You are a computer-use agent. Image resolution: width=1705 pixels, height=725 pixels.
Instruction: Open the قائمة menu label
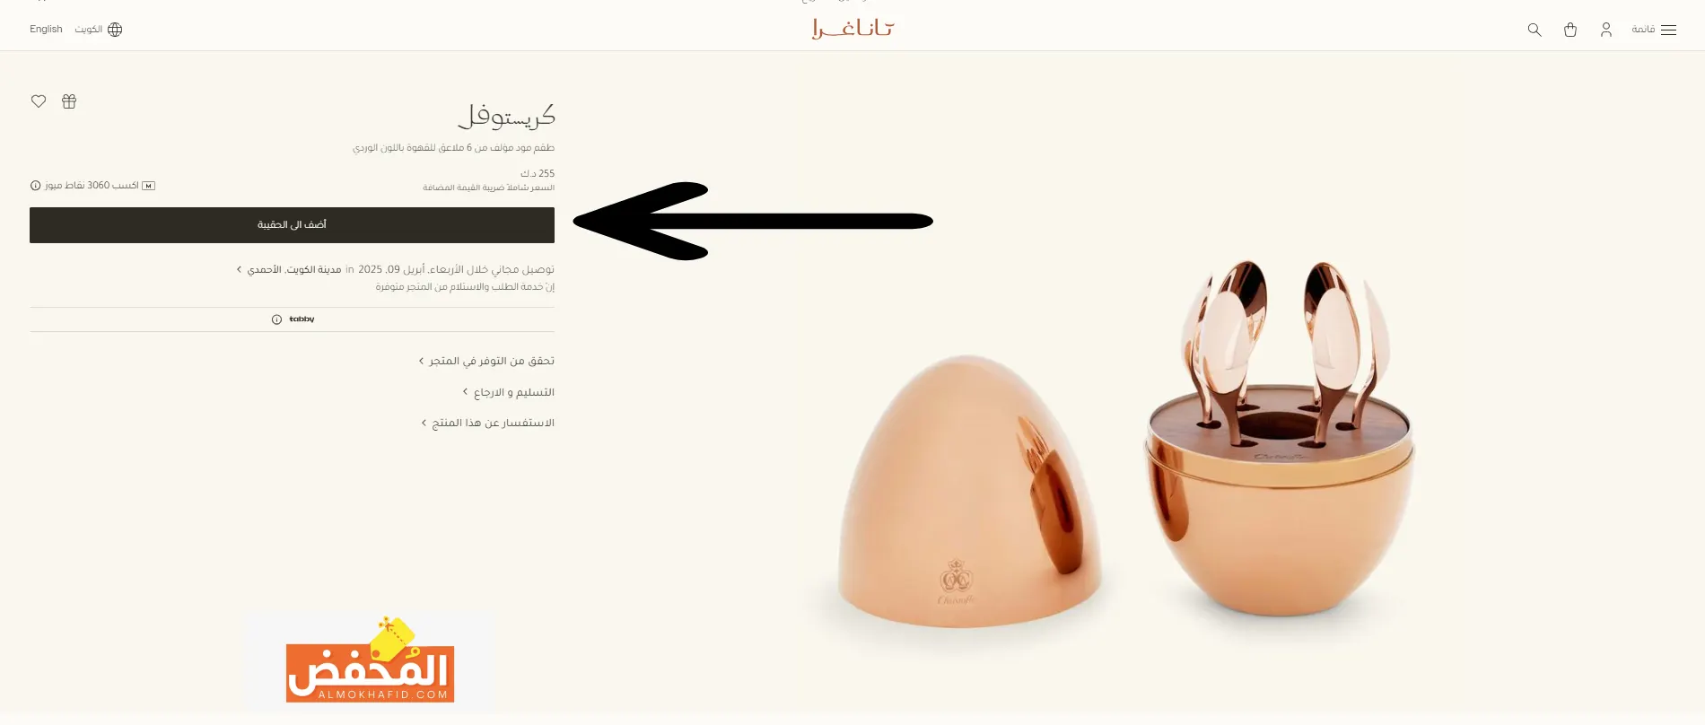(x=1643, y=30)
